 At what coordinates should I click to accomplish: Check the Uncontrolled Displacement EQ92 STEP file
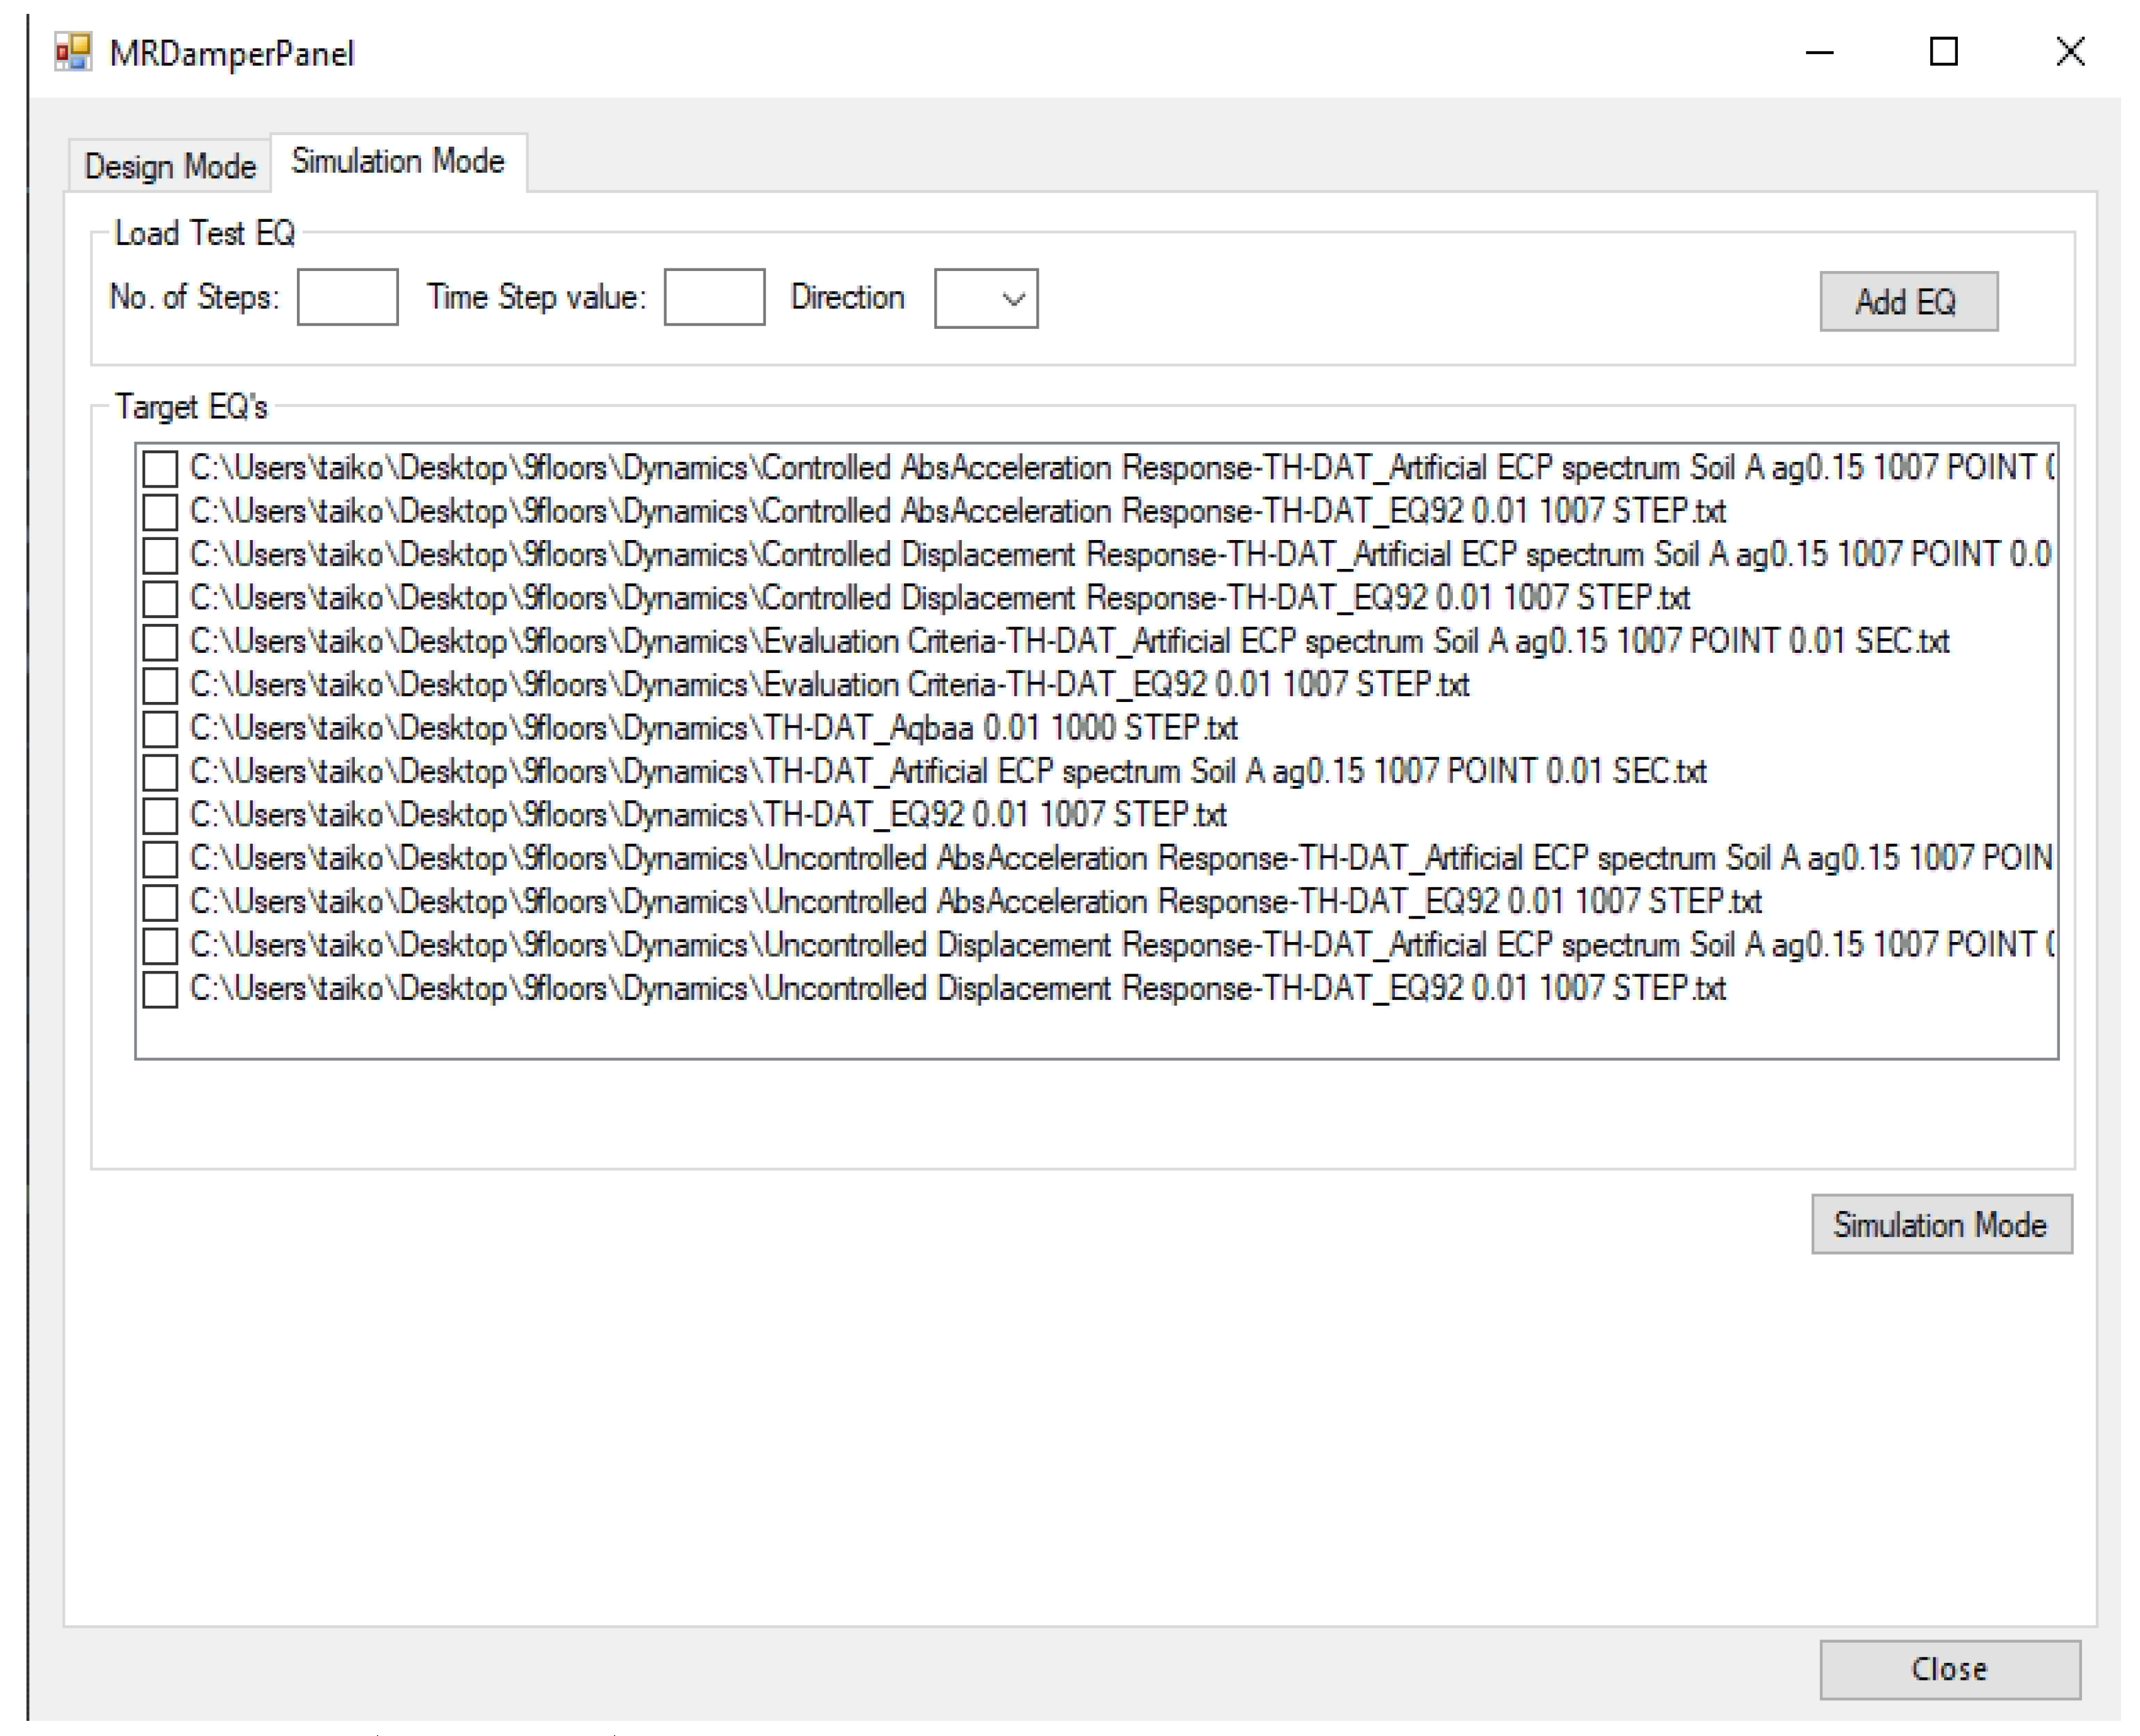point(160,988)
